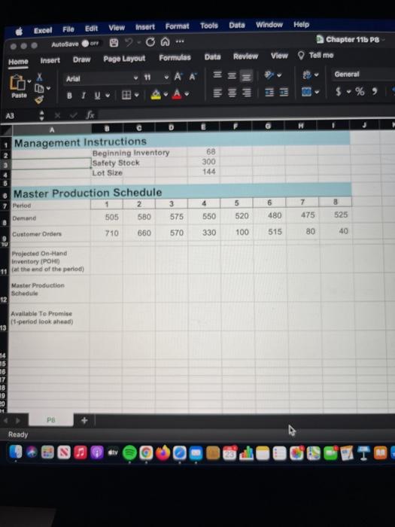Open the Format menu in the menu bar

177,26
